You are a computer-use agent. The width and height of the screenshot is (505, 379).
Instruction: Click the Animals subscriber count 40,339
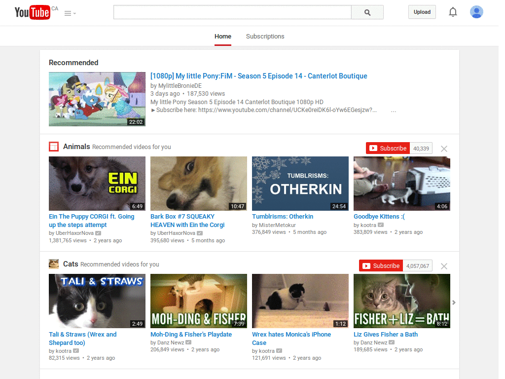421,149
